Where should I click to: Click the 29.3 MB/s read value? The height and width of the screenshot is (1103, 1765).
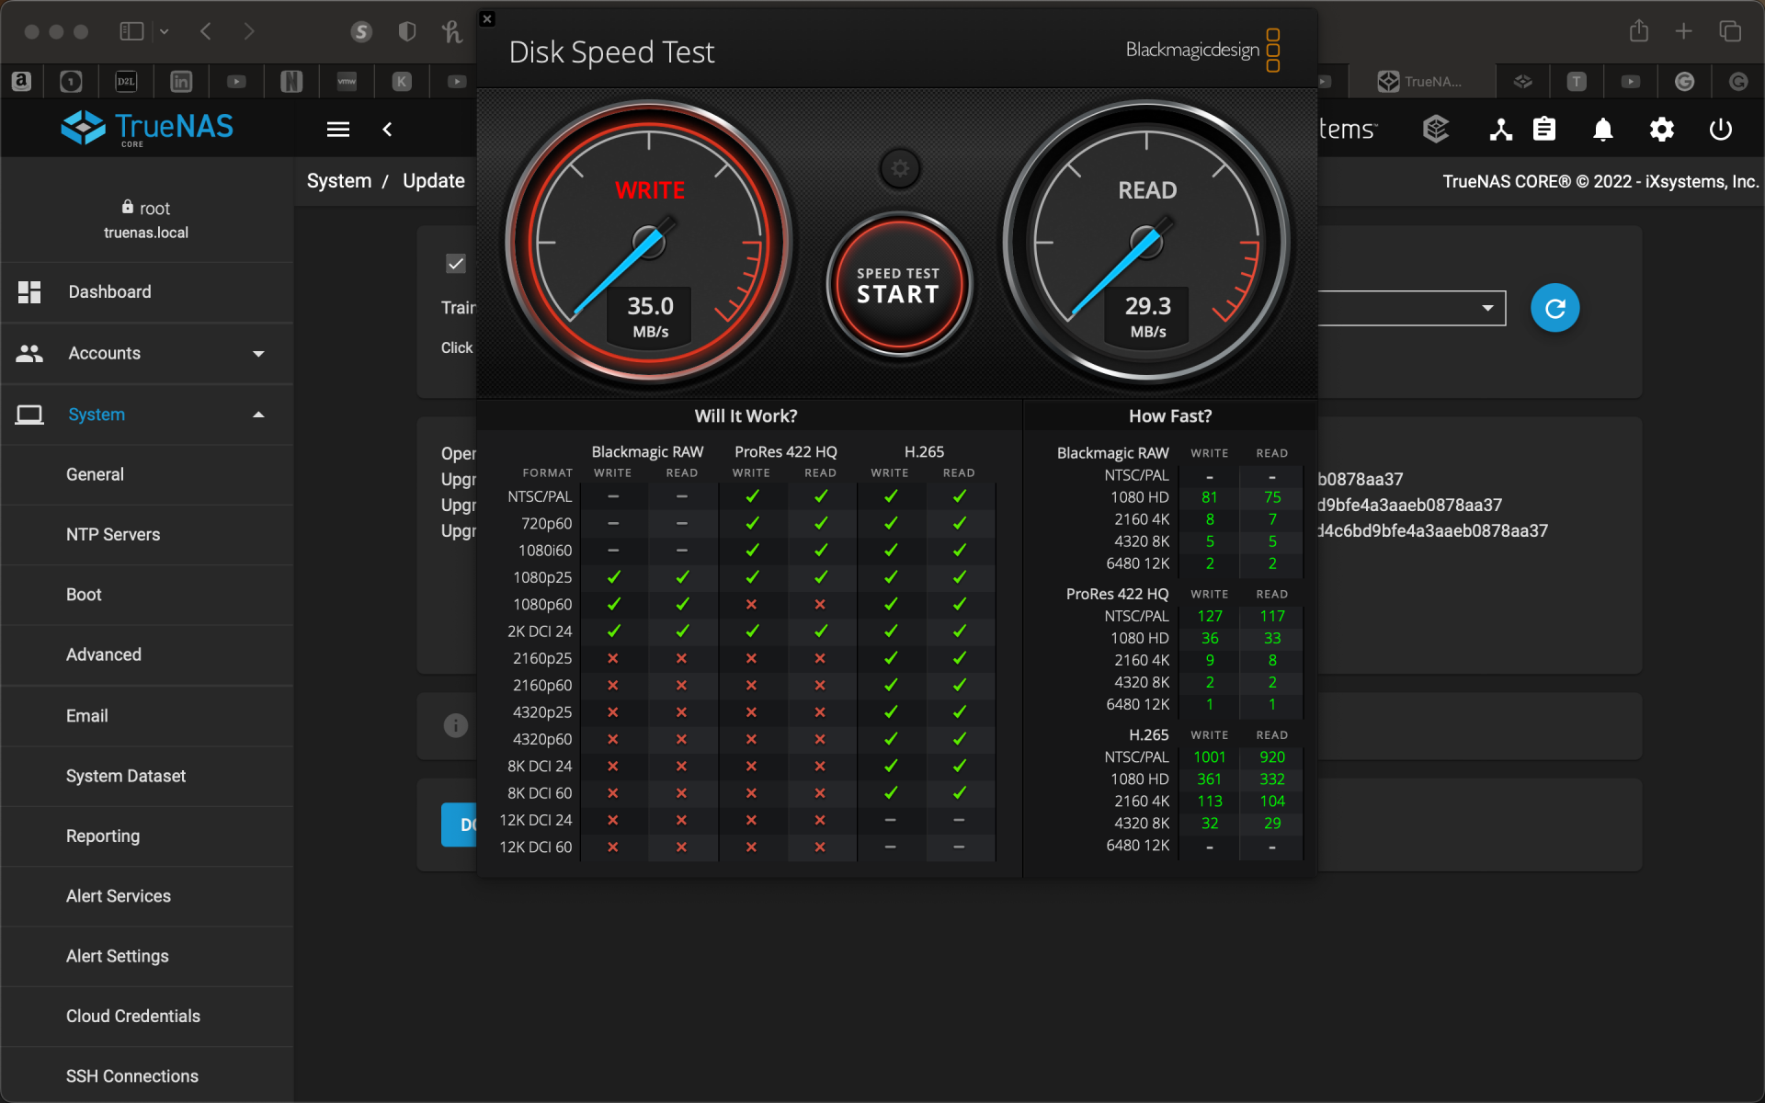click(1147, 317)
